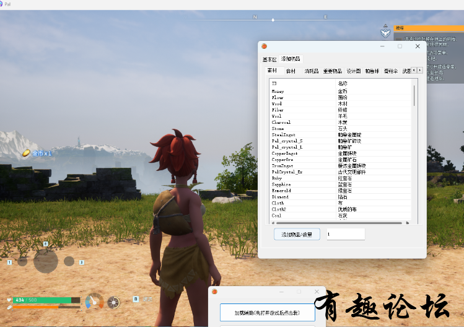Open the 设计图 category tab

[353, 71]
